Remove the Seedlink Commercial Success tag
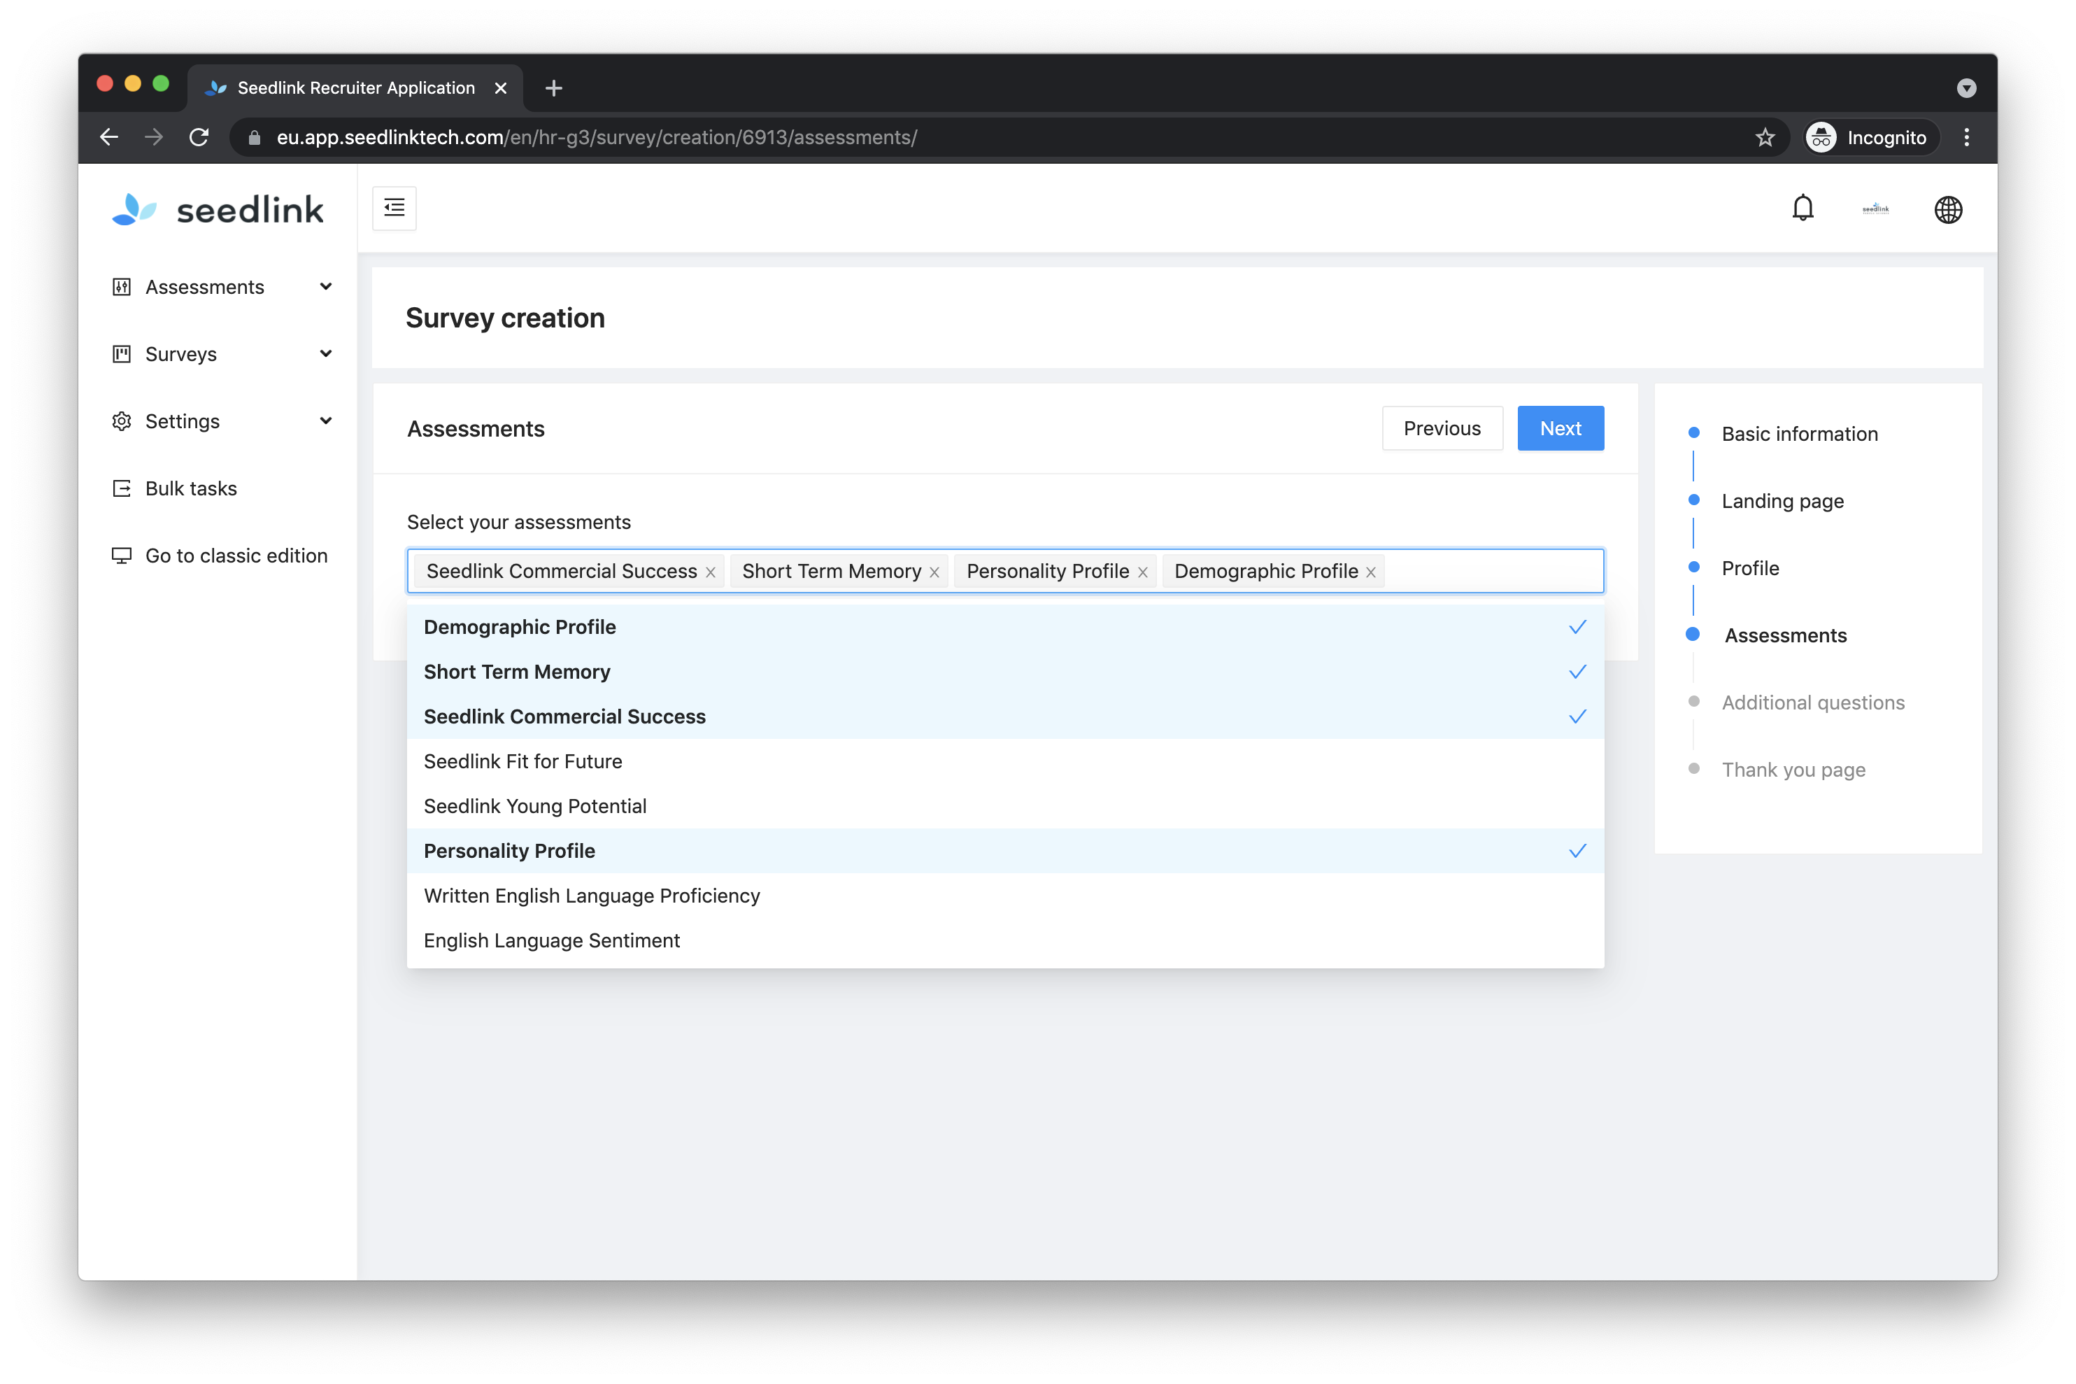 pyautogui.click(x=710, y=572)
